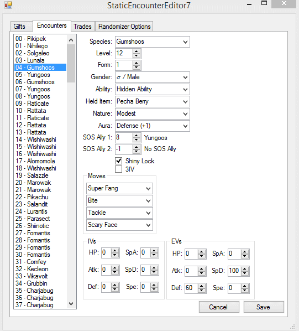Select 03 - Lunala in the list
The width and height of the screenshot is (299, 331).
pyautogui.click(x=40, y=60)
